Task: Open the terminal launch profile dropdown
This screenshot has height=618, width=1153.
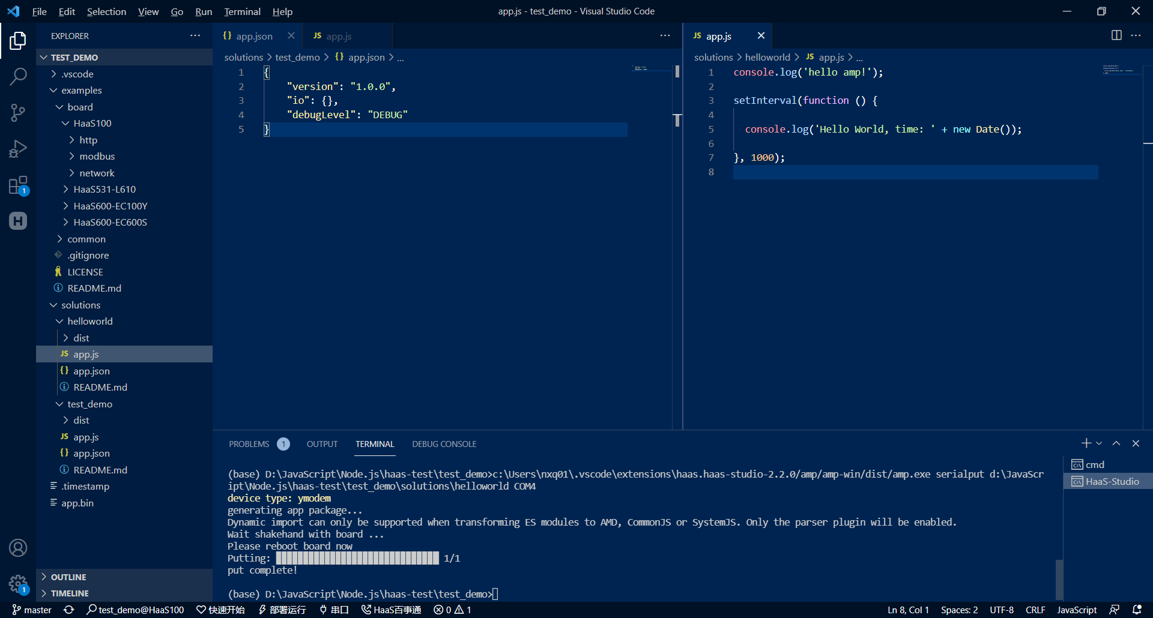Action: (x=1099, y=443)
